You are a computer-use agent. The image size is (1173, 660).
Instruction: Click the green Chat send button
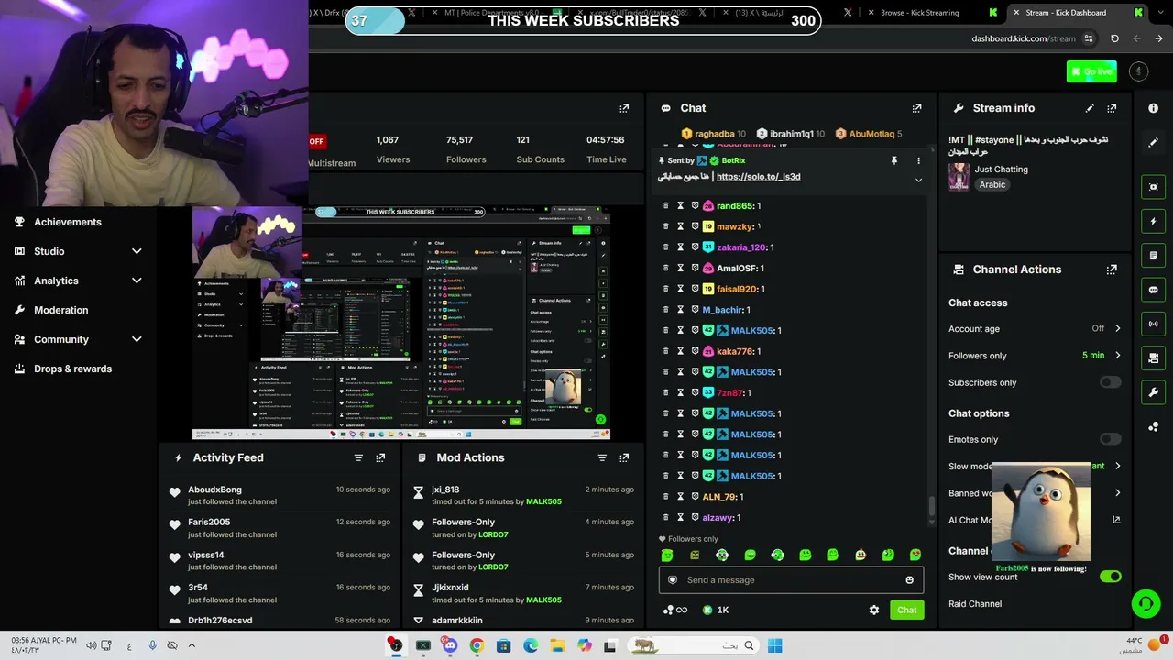pyautogui.click(x=906, y=610)
